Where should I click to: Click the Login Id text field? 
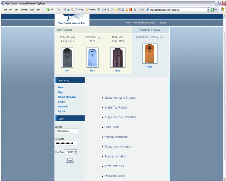click(66, 131)
